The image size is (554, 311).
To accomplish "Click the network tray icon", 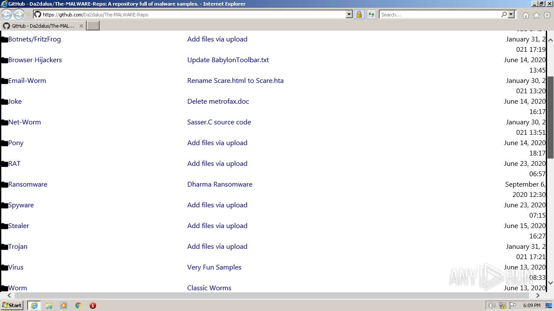I will click(502, 305).
